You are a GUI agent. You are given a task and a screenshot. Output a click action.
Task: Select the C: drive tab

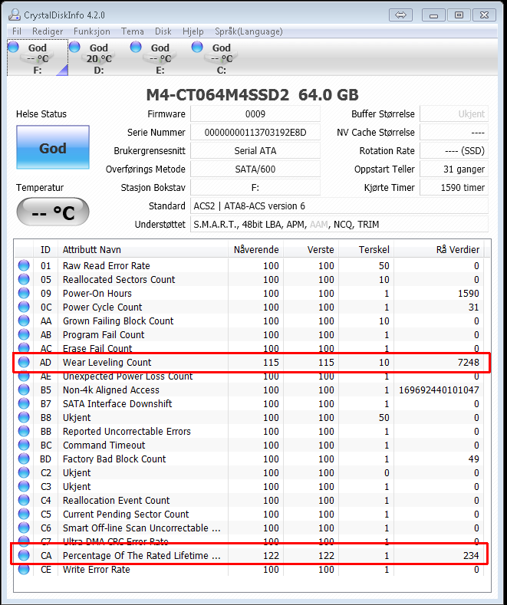pos(222,58)
